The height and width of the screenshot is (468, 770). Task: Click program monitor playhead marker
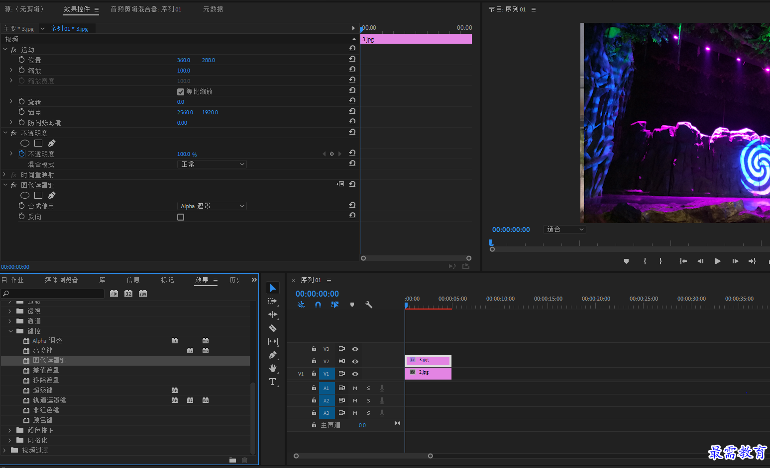(x=491, y=242)
